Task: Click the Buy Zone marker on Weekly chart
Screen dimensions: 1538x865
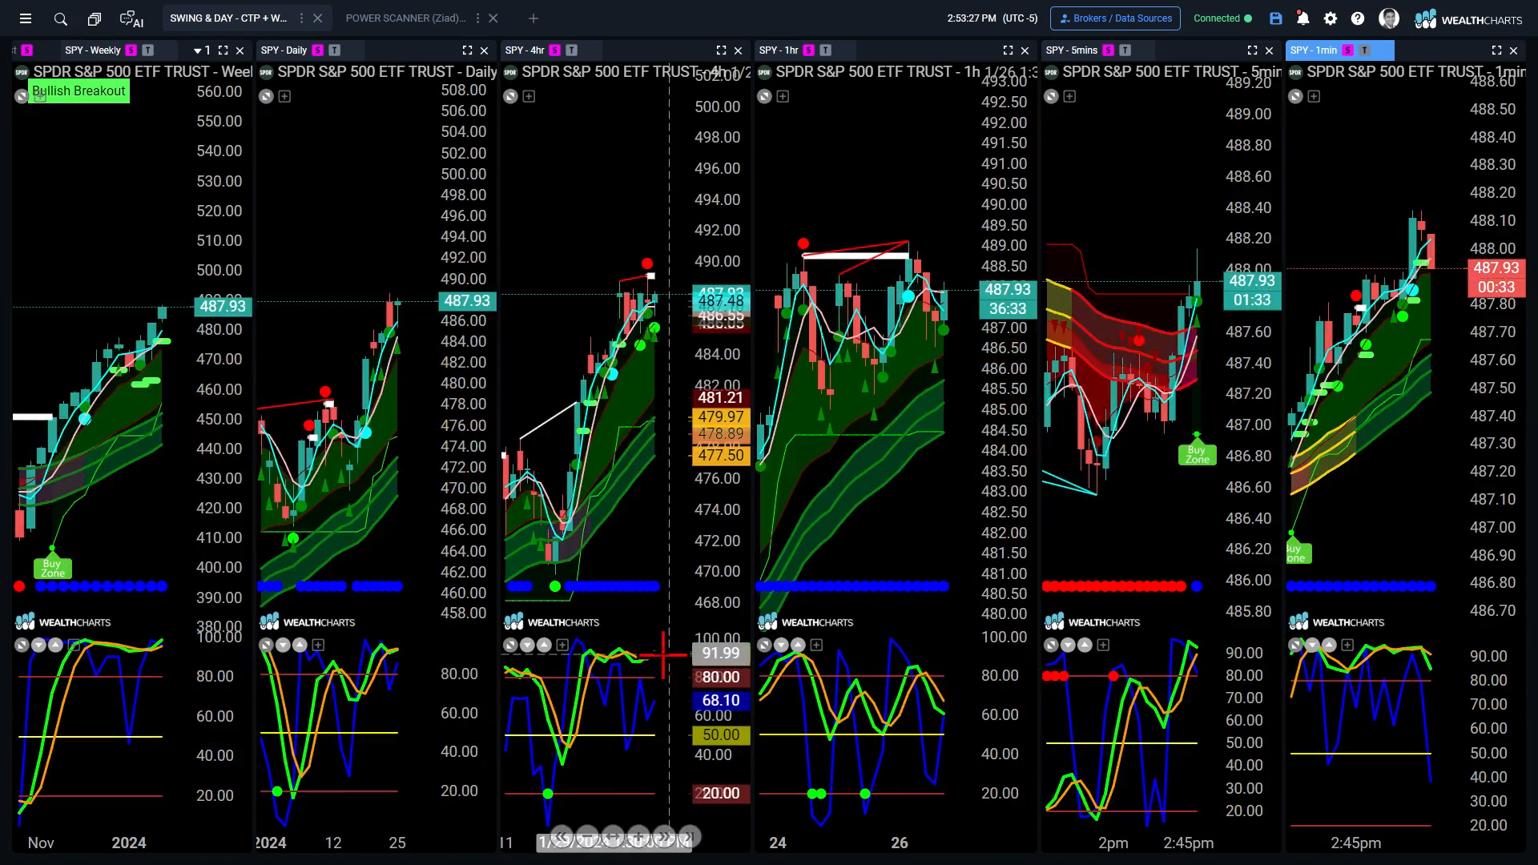Action: (52, 568)
